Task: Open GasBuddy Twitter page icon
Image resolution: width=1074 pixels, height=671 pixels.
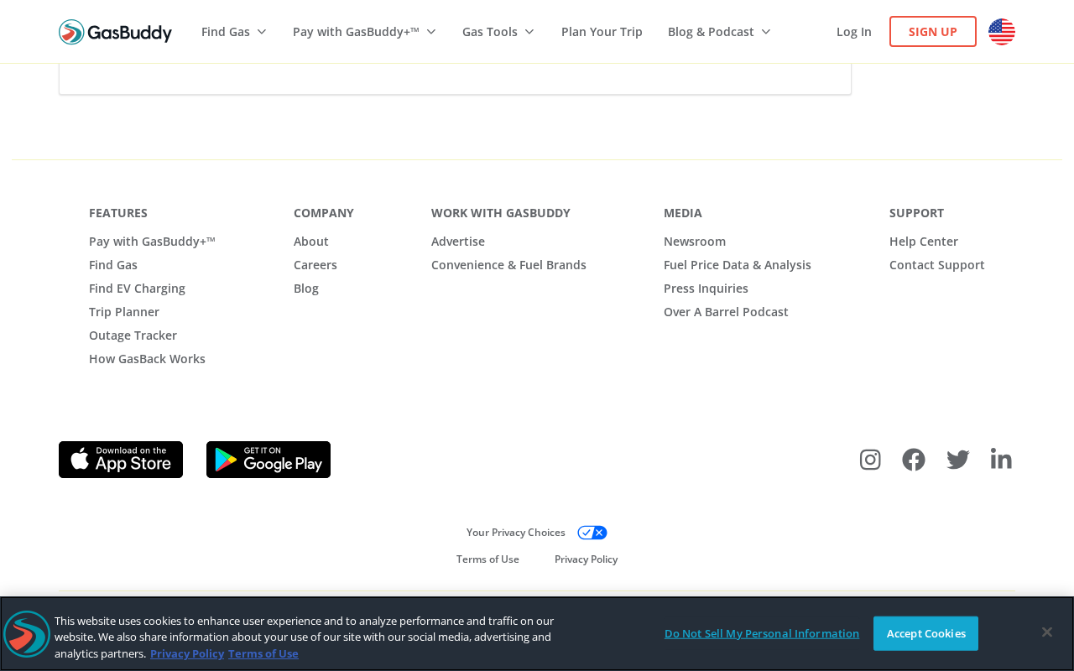Action: point(957,460)
